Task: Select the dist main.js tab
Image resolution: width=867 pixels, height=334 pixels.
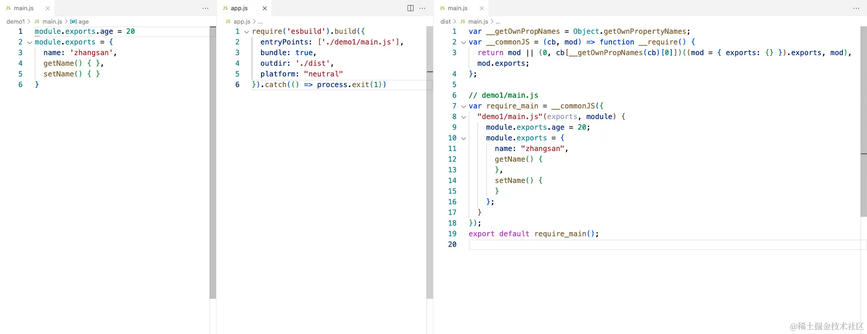Action: pos(461,8)
